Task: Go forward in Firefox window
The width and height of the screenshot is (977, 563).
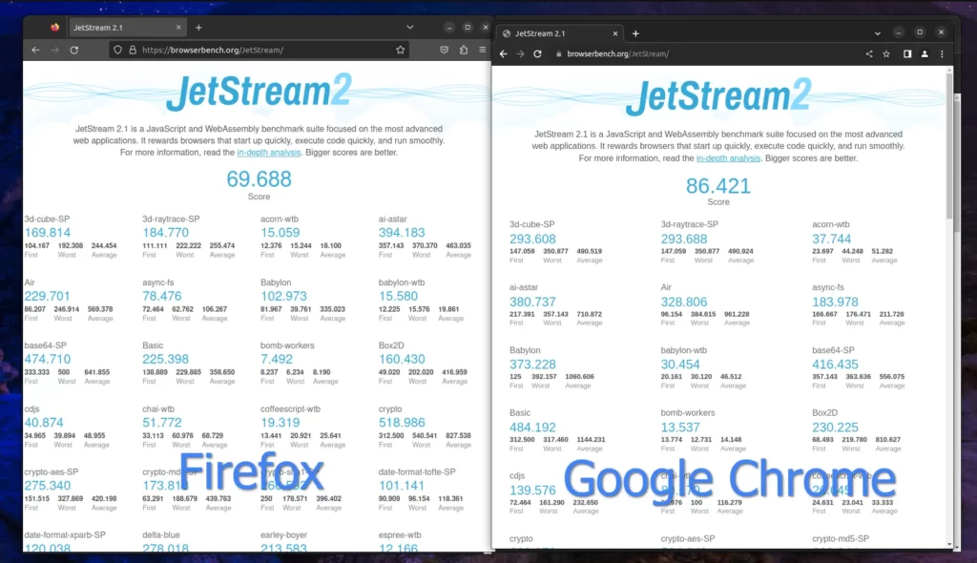Action: [x=54, y=50]
